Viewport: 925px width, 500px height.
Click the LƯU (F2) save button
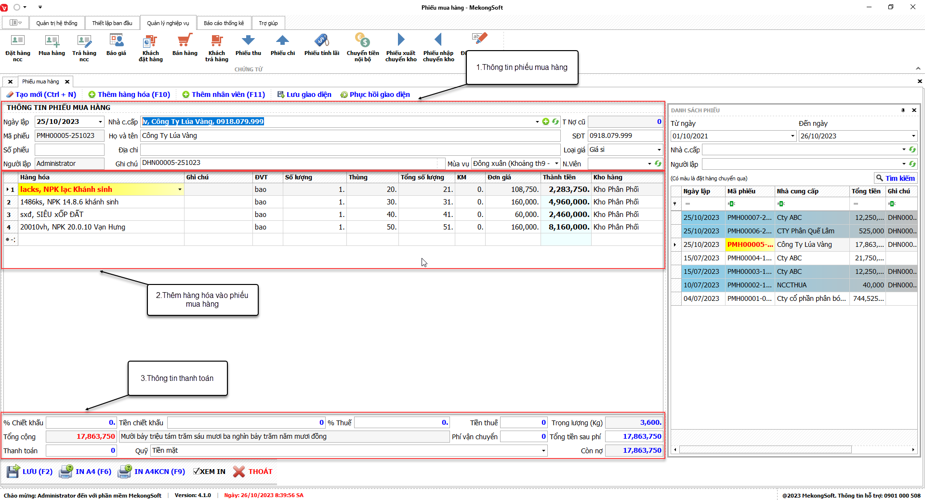point(30,472)
